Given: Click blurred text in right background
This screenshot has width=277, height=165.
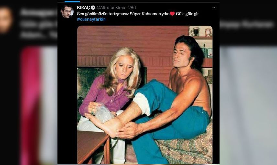Looking at the screenshot, I should (x=247, y=25).
